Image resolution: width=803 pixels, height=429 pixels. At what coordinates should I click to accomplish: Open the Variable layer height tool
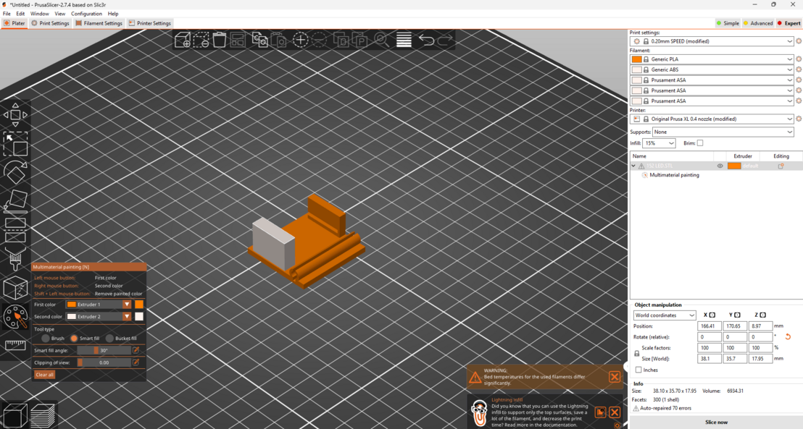[404, 40]
